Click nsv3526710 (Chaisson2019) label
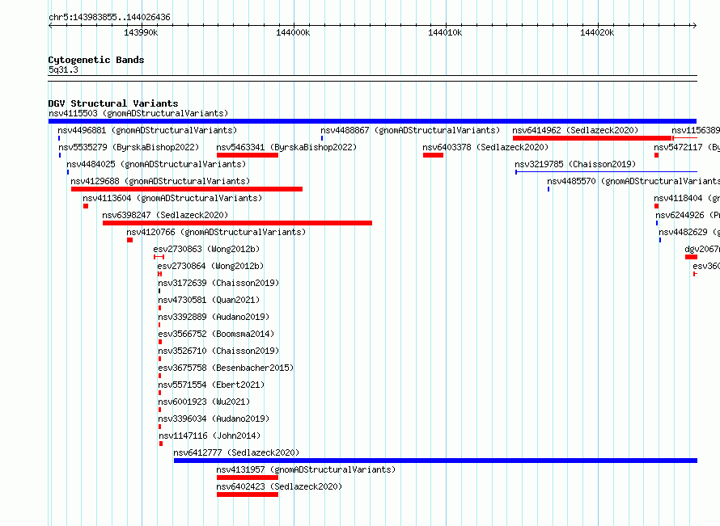Image resolution: width=720 pixels, height=526 pixels. (218, 351)
